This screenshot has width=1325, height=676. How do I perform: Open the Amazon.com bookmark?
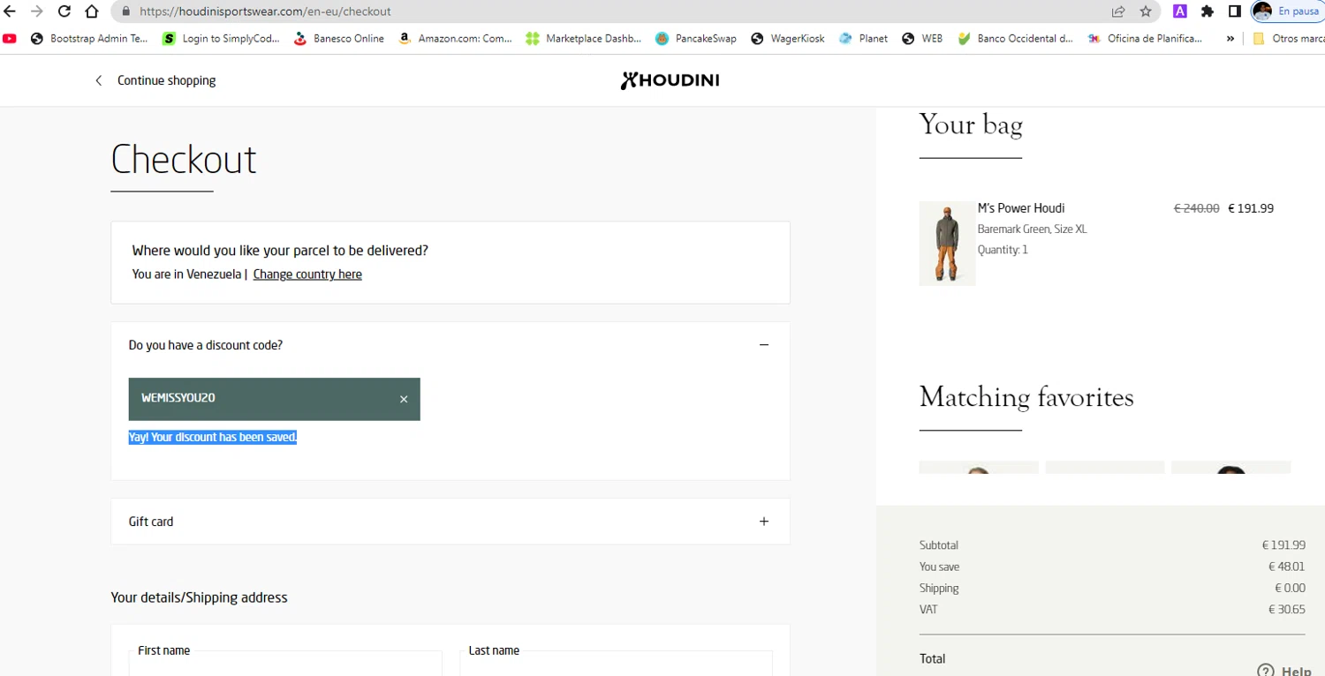click(456, 39)
